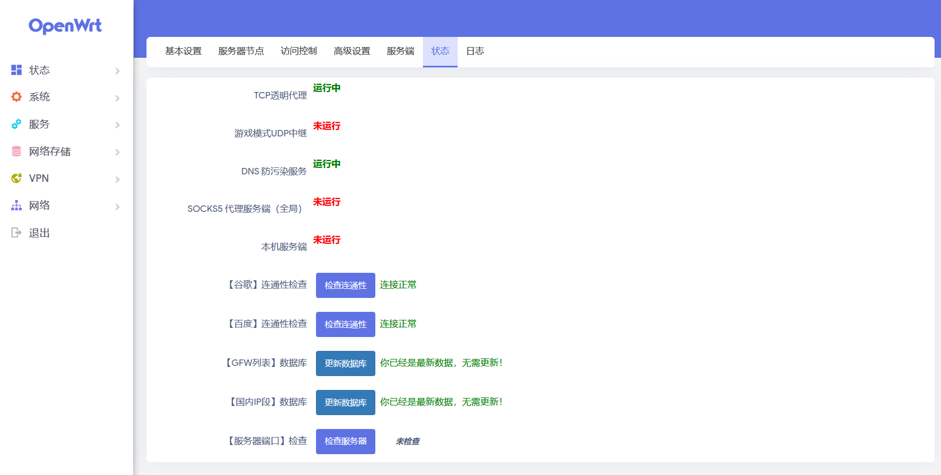
Task: Click the Network topology icon in sidebar
Action: click(x=17, y=205)
